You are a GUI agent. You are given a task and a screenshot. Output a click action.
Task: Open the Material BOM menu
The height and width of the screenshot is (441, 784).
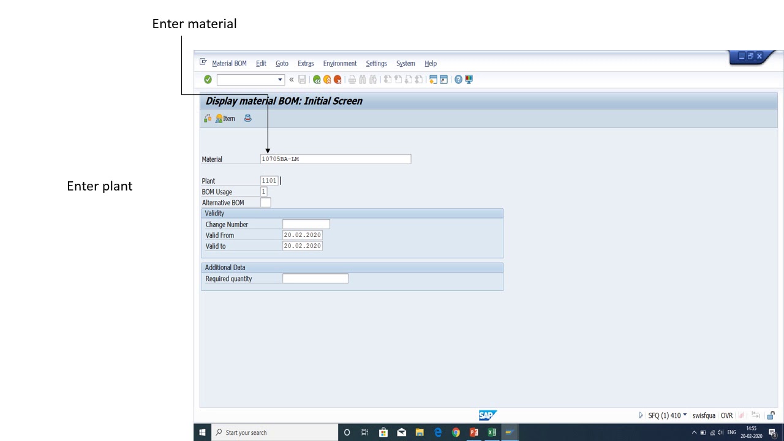229,64
